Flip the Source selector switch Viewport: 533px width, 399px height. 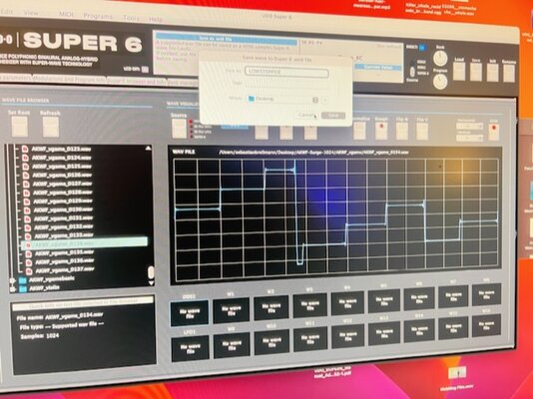pos(412,72)
